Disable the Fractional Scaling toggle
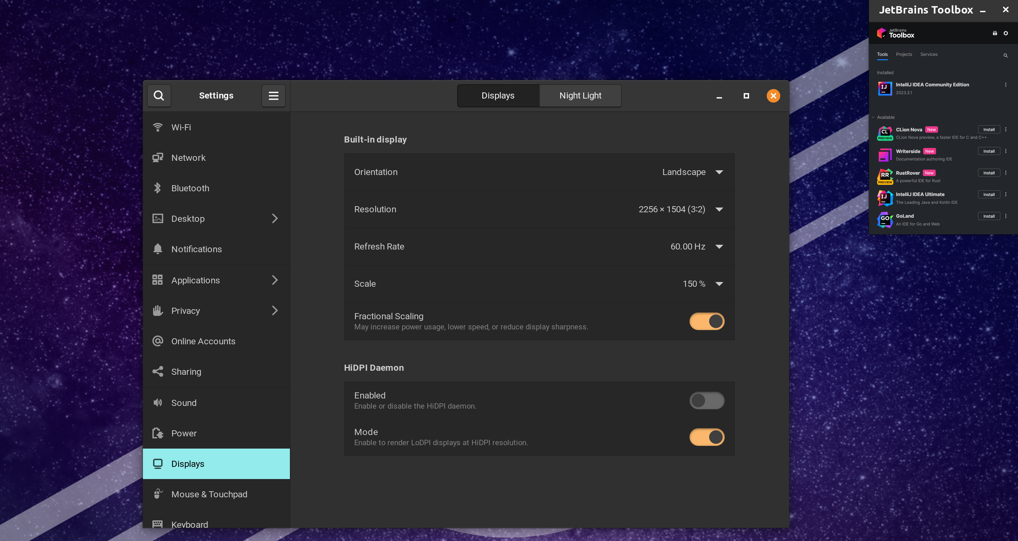 click(x=706, y=321)
